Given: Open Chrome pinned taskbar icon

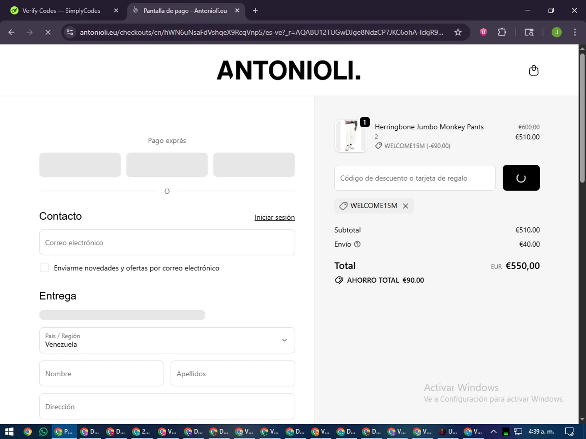Looking at the screenshot, I should pos(27,432).
